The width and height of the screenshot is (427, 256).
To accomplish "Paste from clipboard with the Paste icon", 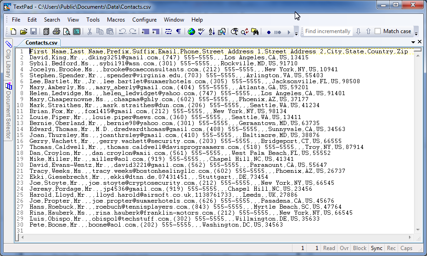I will (x=110, y=32).
